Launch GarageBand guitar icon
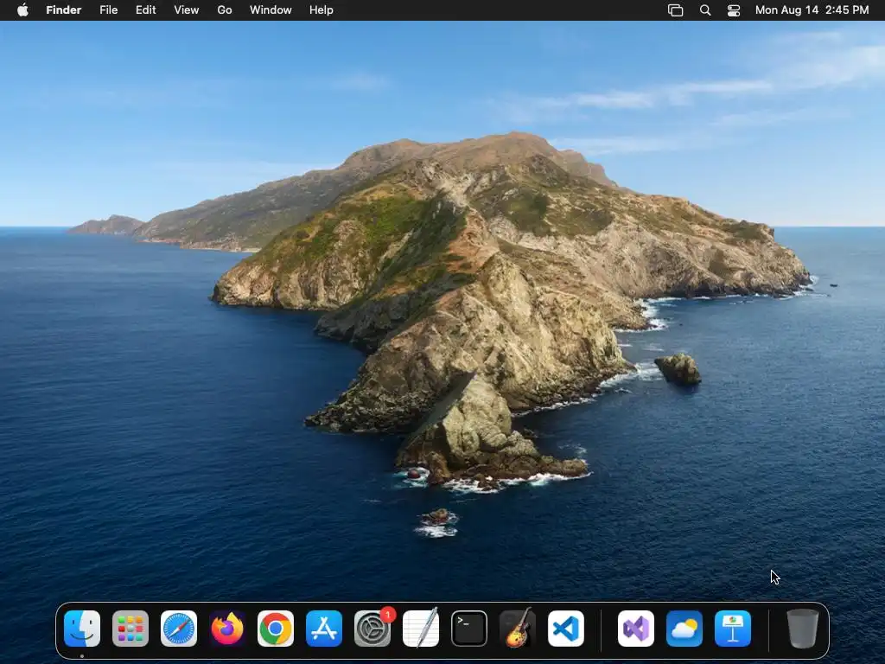The width and height of the screenshot is (885, 664). [518, 629]
